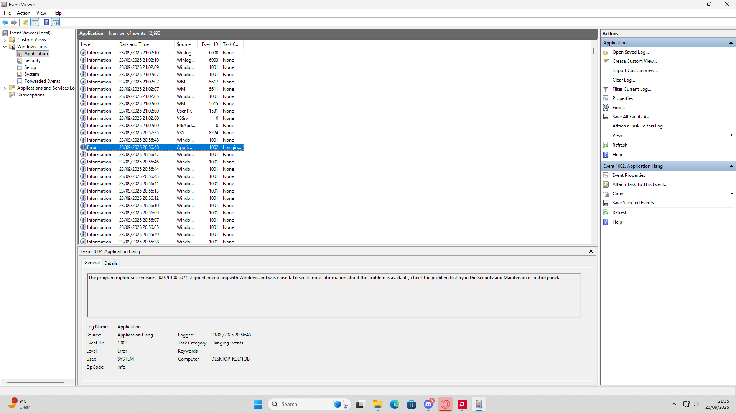
Task: Open the Windows Start menu
Action: click(x=258, y=404)
